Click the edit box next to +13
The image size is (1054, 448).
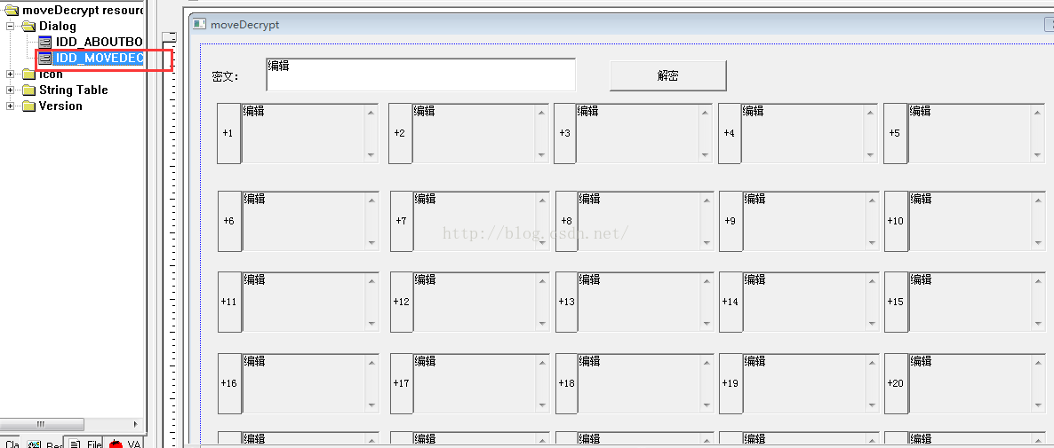tap(646, 302)
